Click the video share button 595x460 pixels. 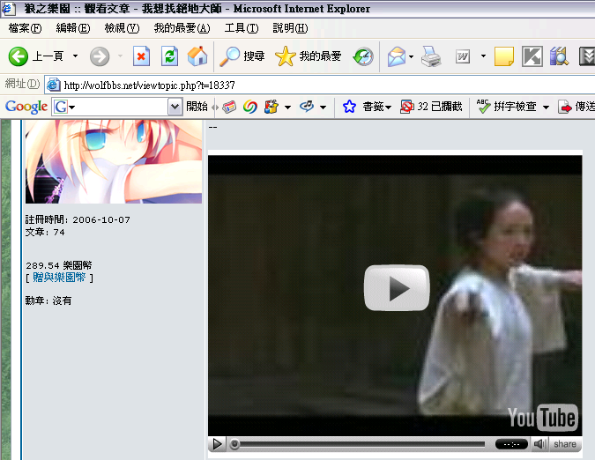[x=565, y=443]
